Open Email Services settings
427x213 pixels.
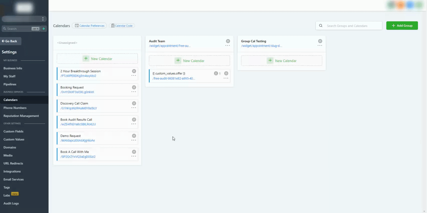(x=14, y=179)
